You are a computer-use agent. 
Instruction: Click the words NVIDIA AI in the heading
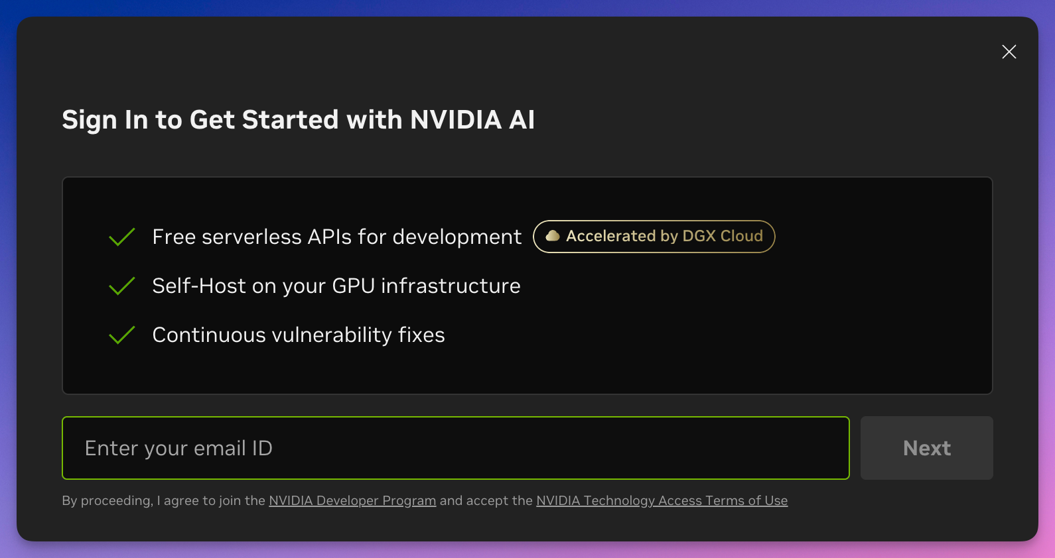(472, 120)
